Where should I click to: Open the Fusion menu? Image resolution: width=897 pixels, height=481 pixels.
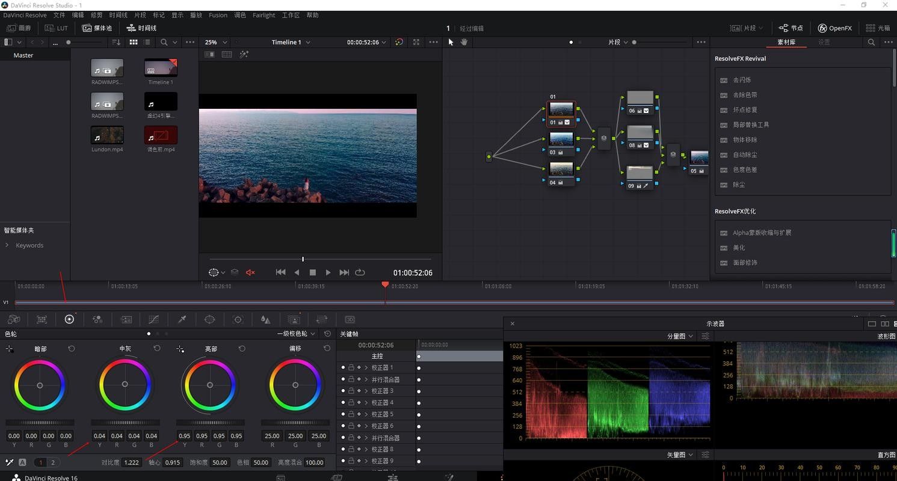(x=218, y=15)
